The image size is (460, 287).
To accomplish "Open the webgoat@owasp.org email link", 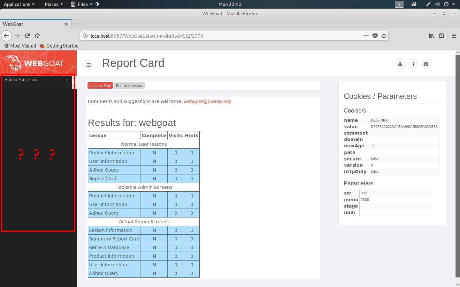I will (207, 101).
